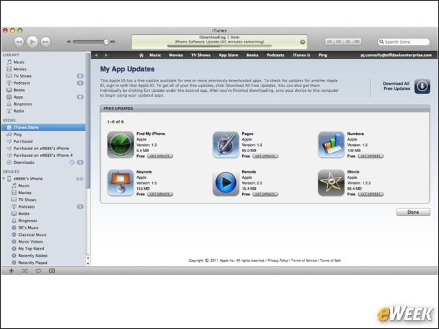Open the Keynote app icon
The image size is (439, 329).
(x=121, y=183)
